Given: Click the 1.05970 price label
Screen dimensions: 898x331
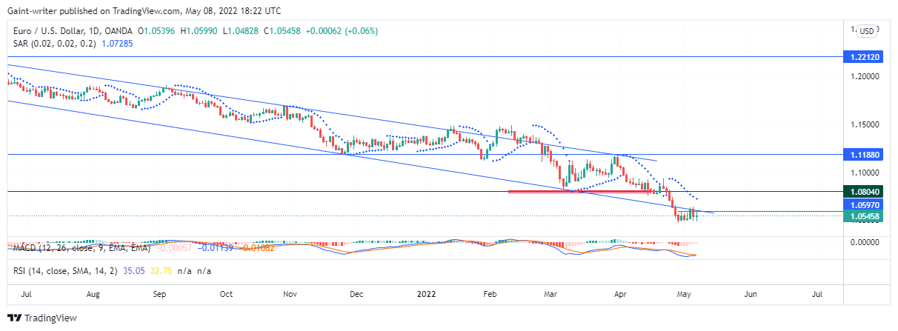Looking at the screenshot, I should (x=863, y=205).
